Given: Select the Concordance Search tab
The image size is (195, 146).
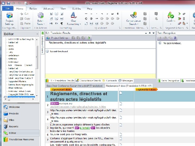Looking at the screenshot, I should 88,81.
